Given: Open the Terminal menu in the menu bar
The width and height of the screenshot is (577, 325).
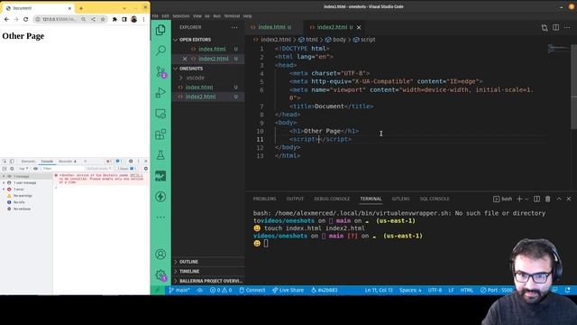Looking at the screenshot, I should tap(232, 16).
